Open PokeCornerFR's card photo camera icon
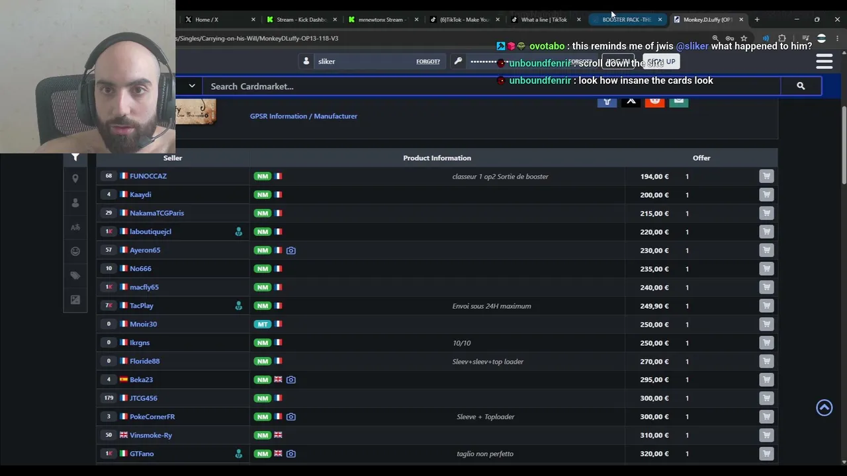 pyautogui.click(x=290, y=417)
